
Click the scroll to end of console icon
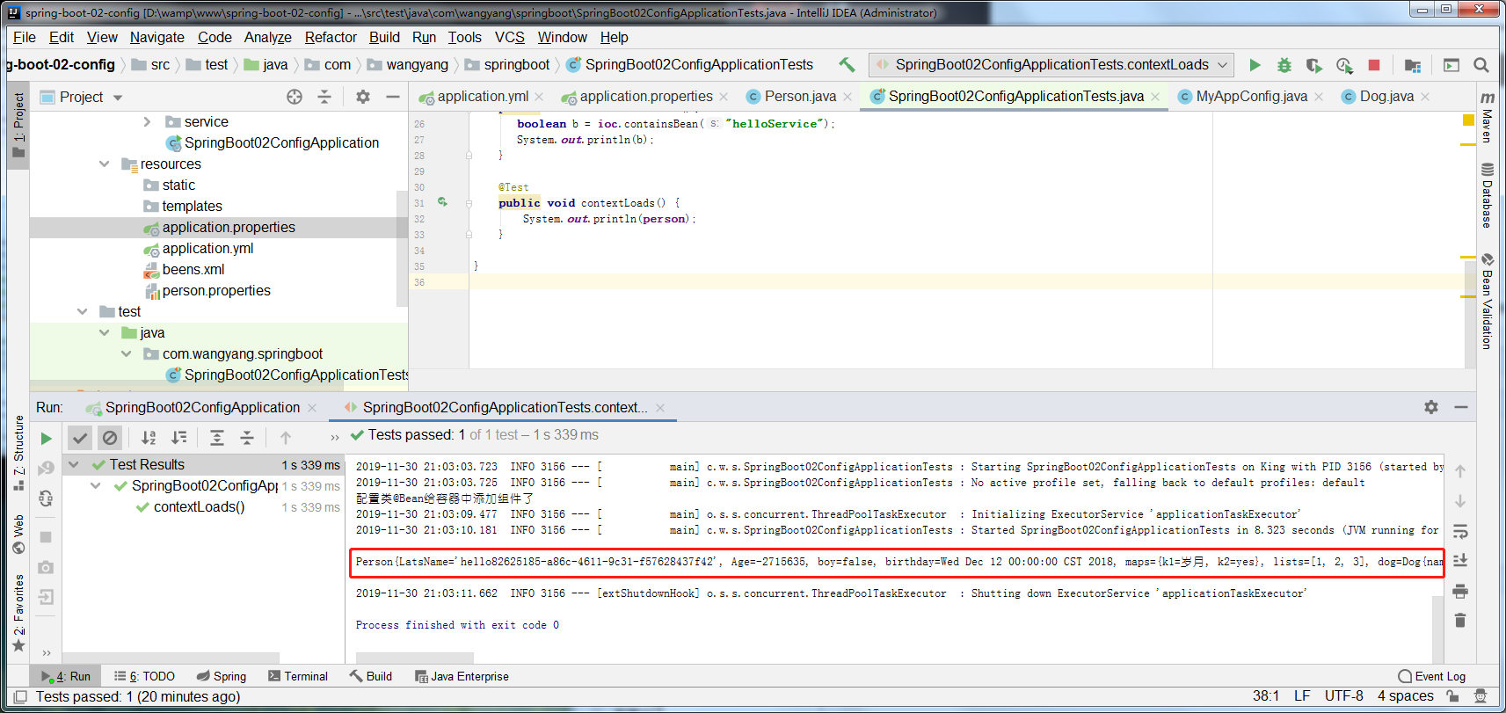1460,561
